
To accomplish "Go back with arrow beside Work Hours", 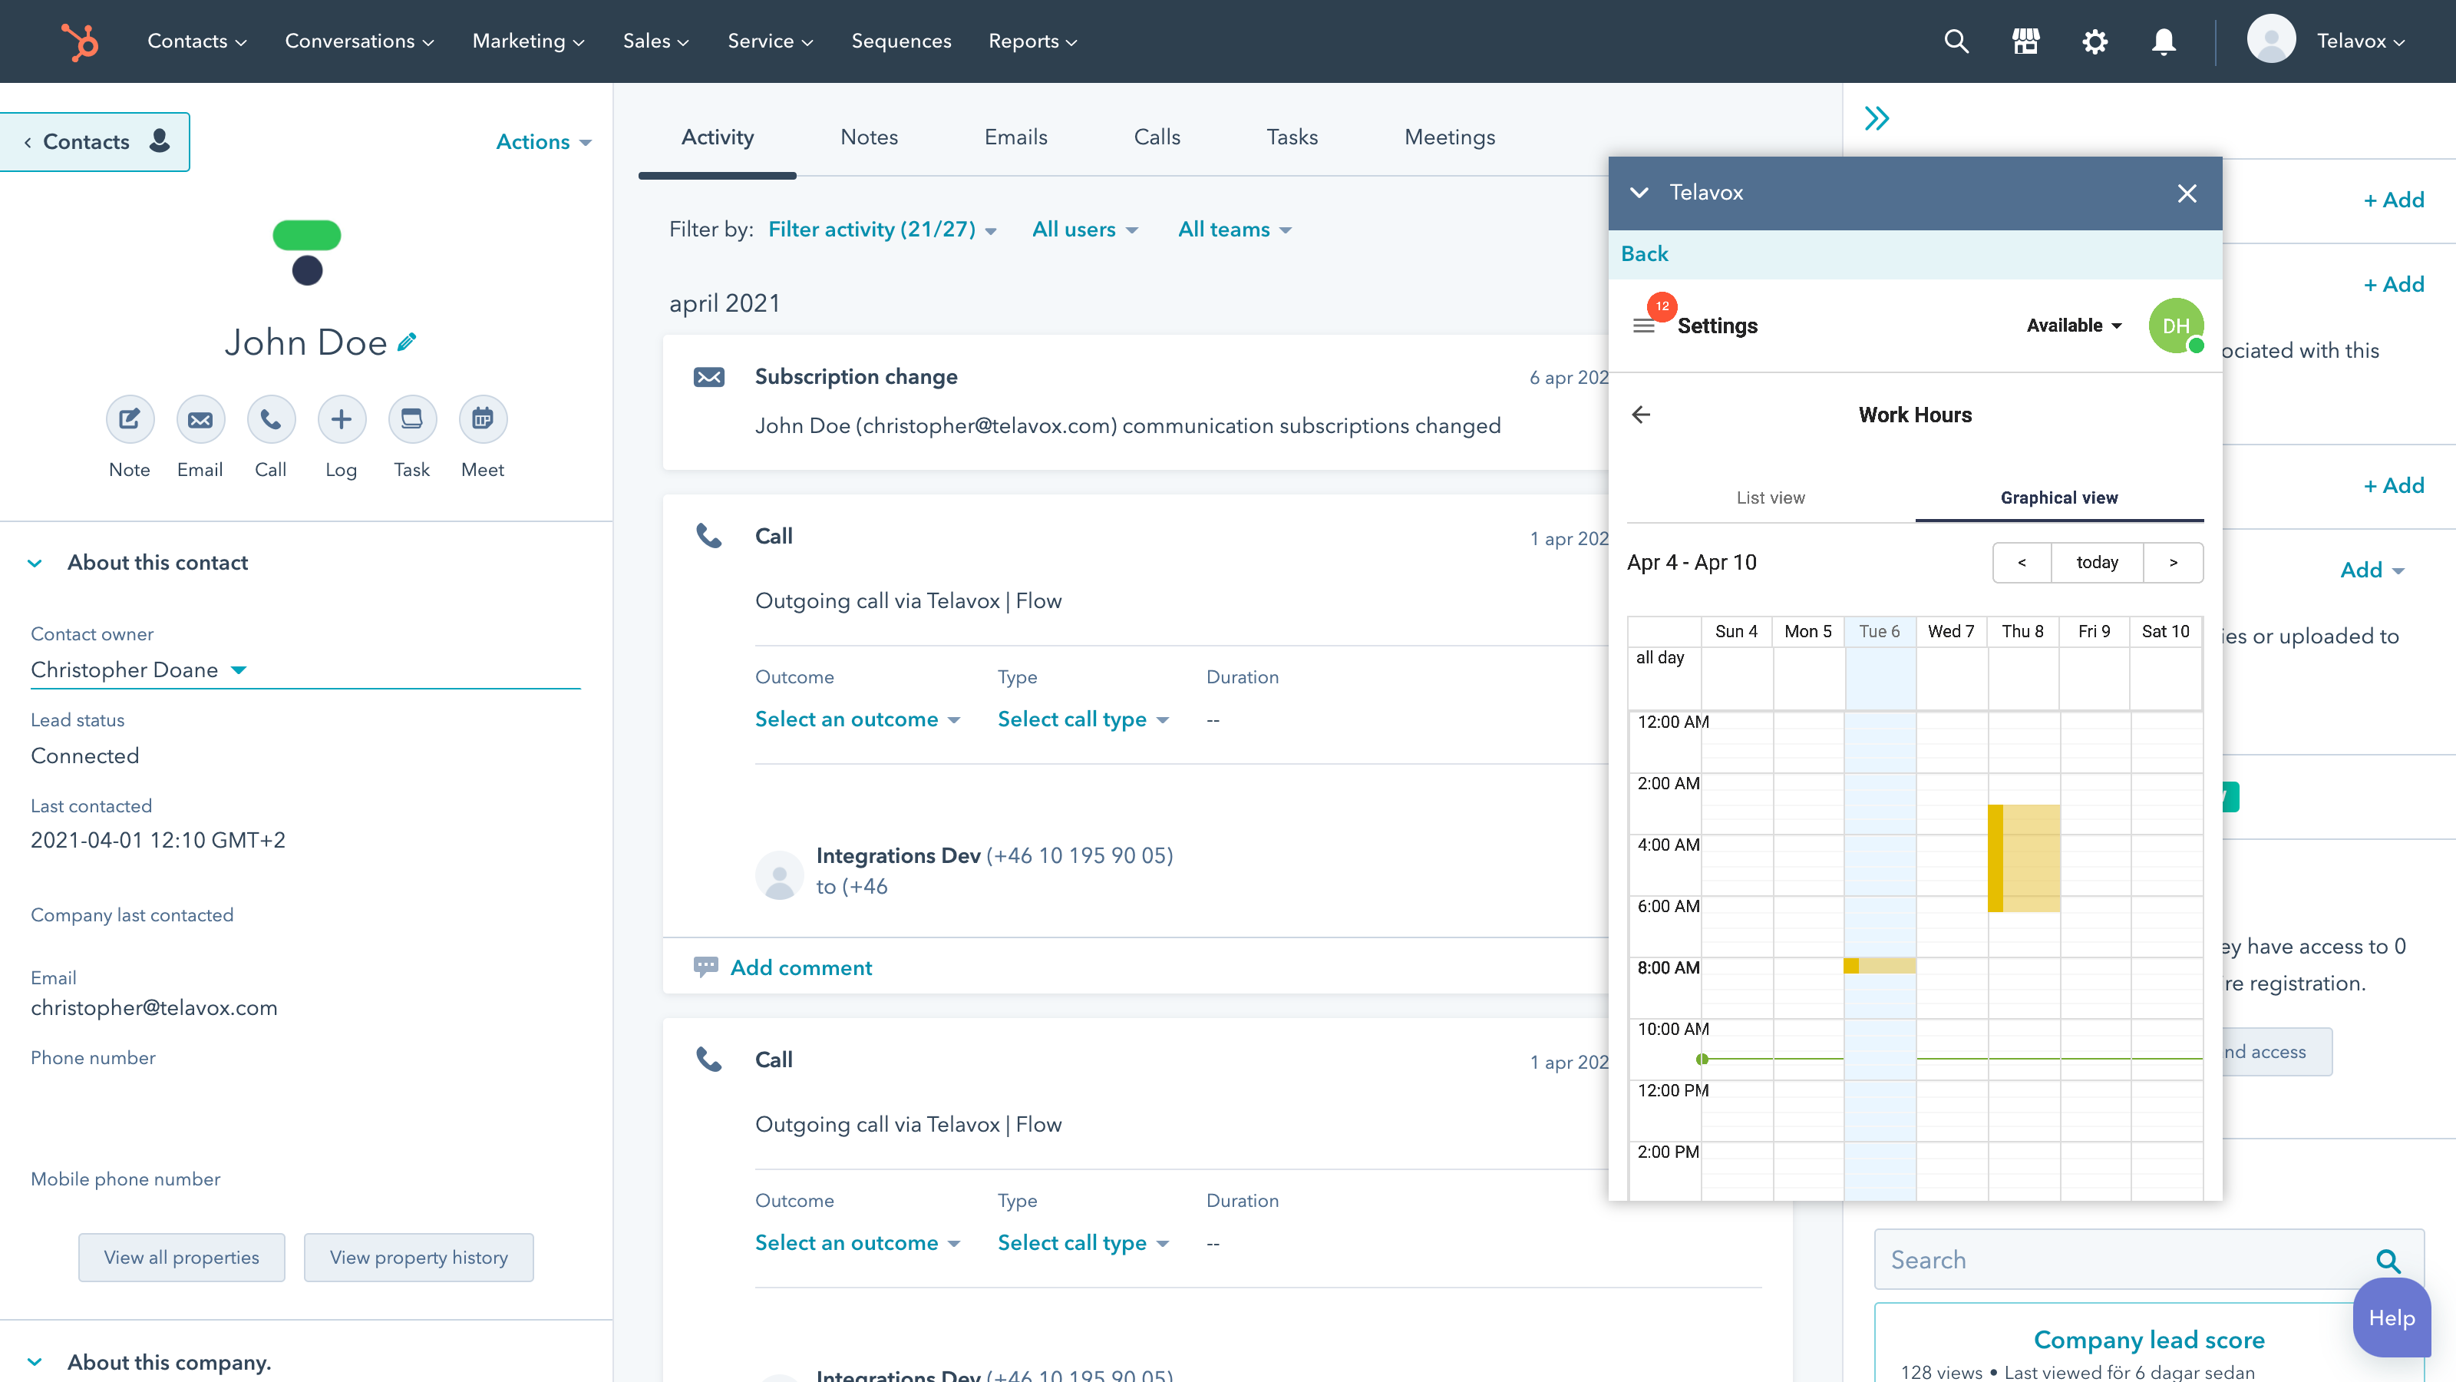I will 1641,415.
